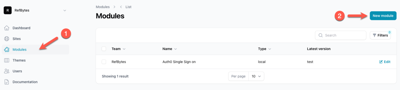This screenshot has width=400, height=90.
Task: Click the RefBytes logo avatar
Action: pyautogui.click(x=7, y=10)
